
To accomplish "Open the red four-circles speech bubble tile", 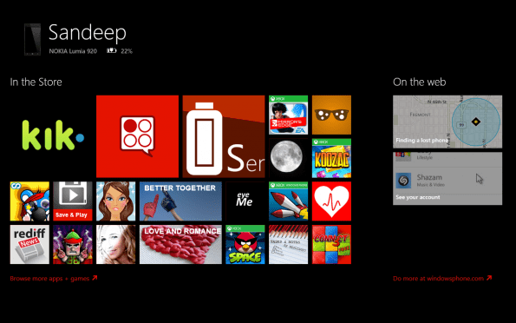I will coord(137,136).
